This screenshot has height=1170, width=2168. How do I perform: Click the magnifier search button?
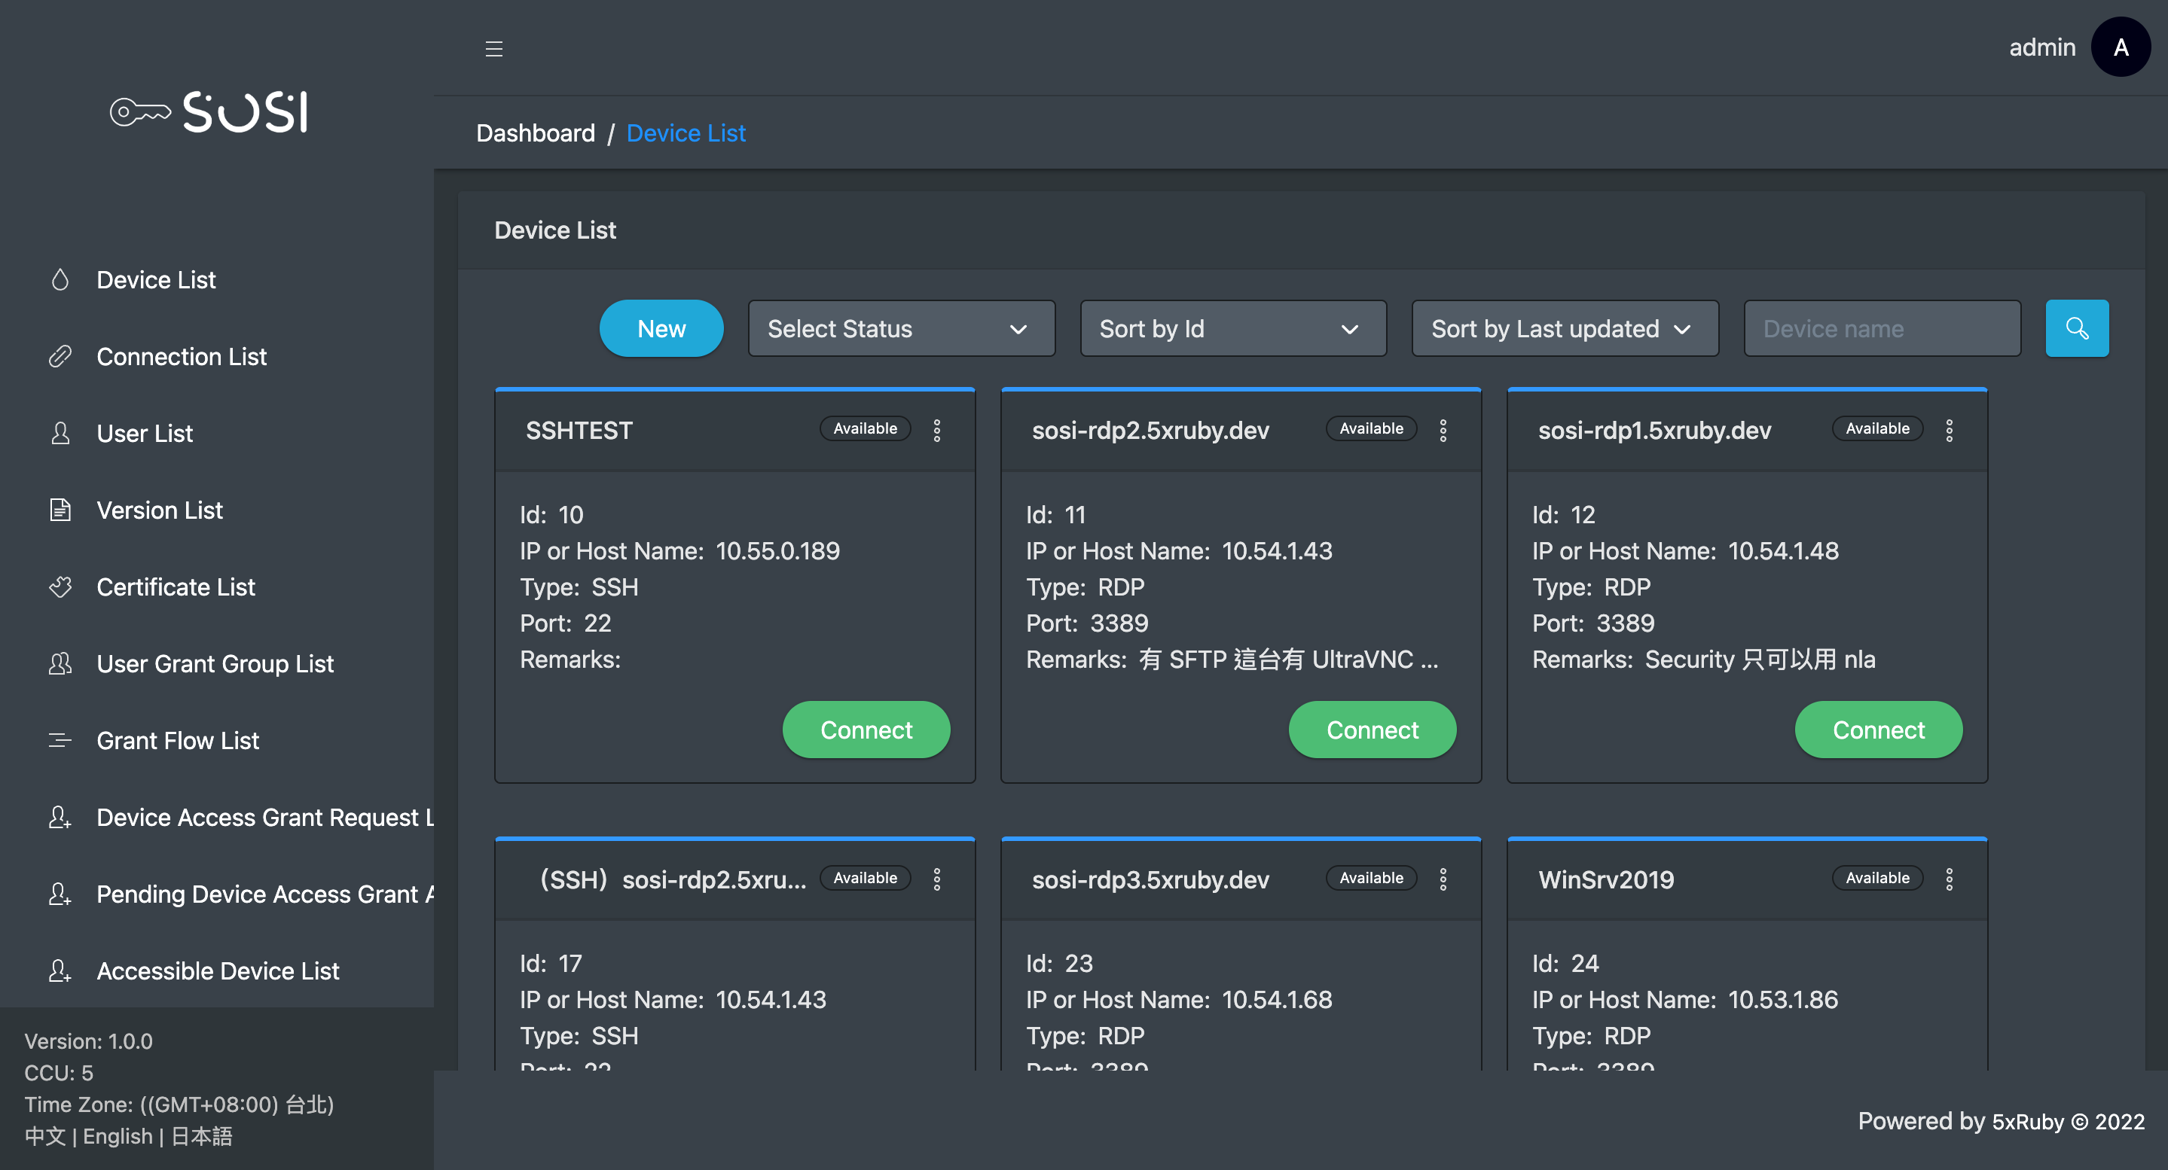coord(2076,328)
